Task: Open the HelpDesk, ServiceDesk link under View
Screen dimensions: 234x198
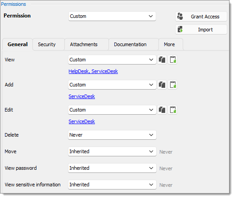Action: [93, 71]
